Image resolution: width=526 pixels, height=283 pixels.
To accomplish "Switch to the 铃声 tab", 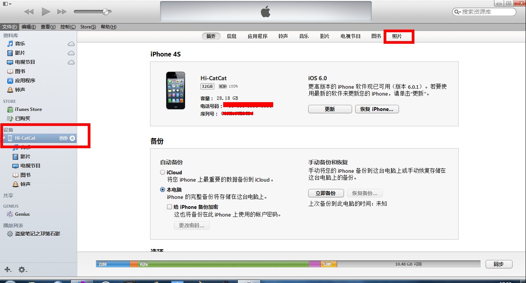I will click(283, 36).
